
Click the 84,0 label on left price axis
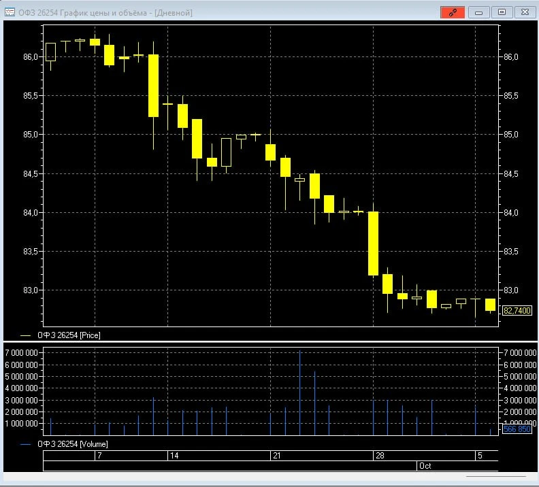pos(30,213)
